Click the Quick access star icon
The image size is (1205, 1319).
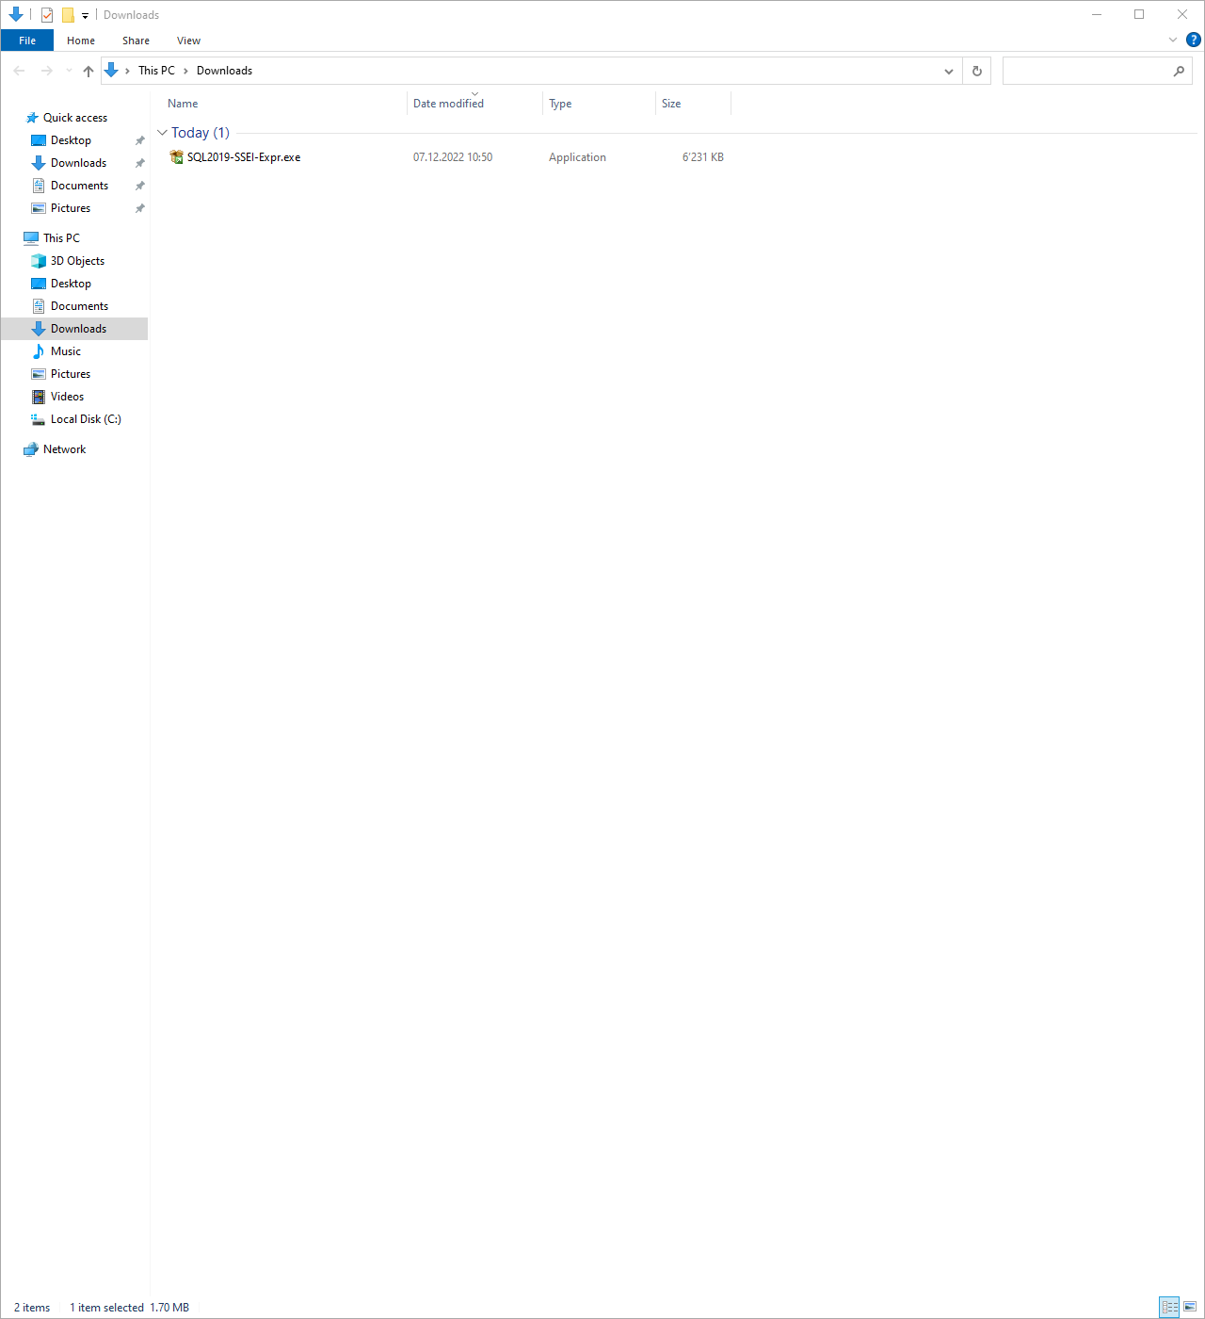[31, 118]
